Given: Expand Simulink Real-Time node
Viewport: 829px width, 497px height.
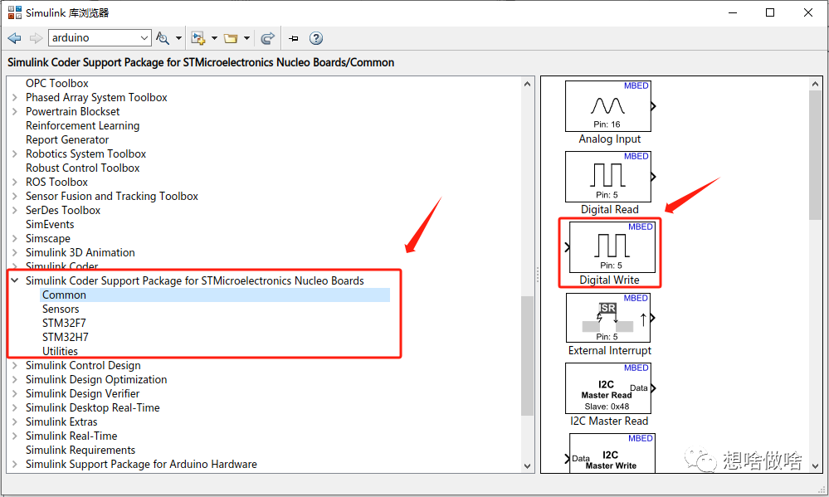Looking at the screenshot, I should (15, 436).
